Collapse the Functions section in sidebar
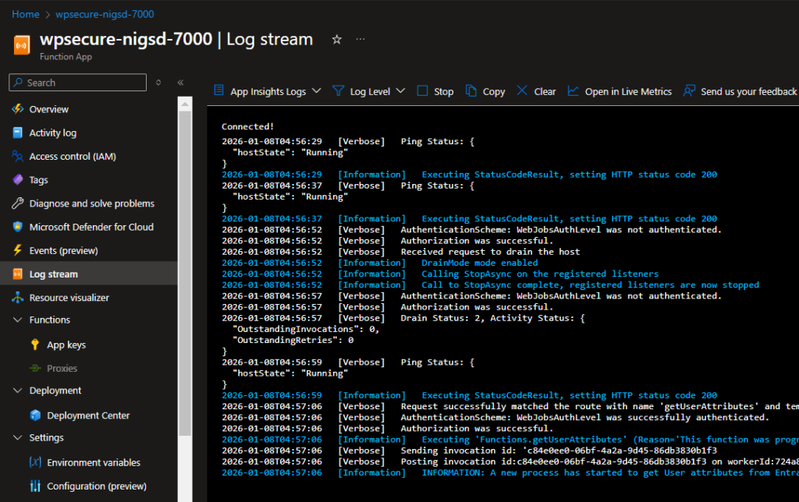 click(x=18, y=320)
